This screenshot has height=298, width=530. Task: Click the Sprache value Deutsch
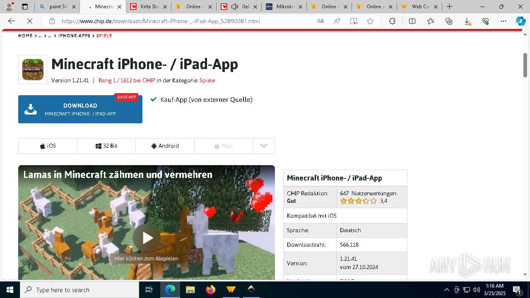(350, 230)
